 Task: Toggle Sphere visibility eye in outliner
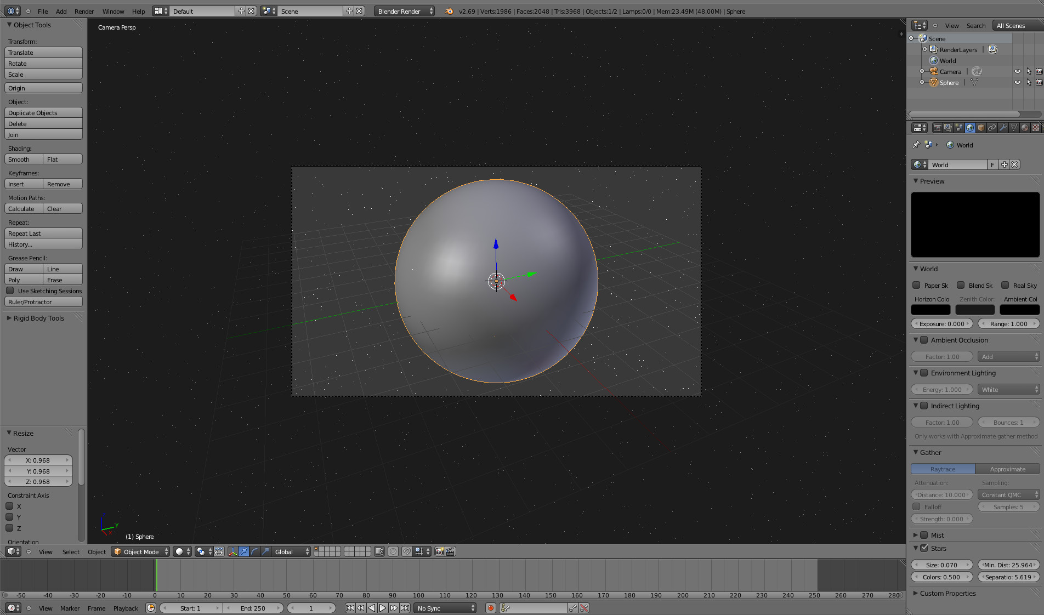[1018, 82]
